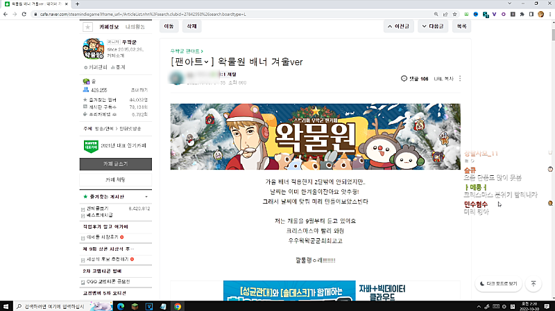555x311 pixels.
Task: Open Microsoft Edge from the taskbar
Action: click(121, 306)
